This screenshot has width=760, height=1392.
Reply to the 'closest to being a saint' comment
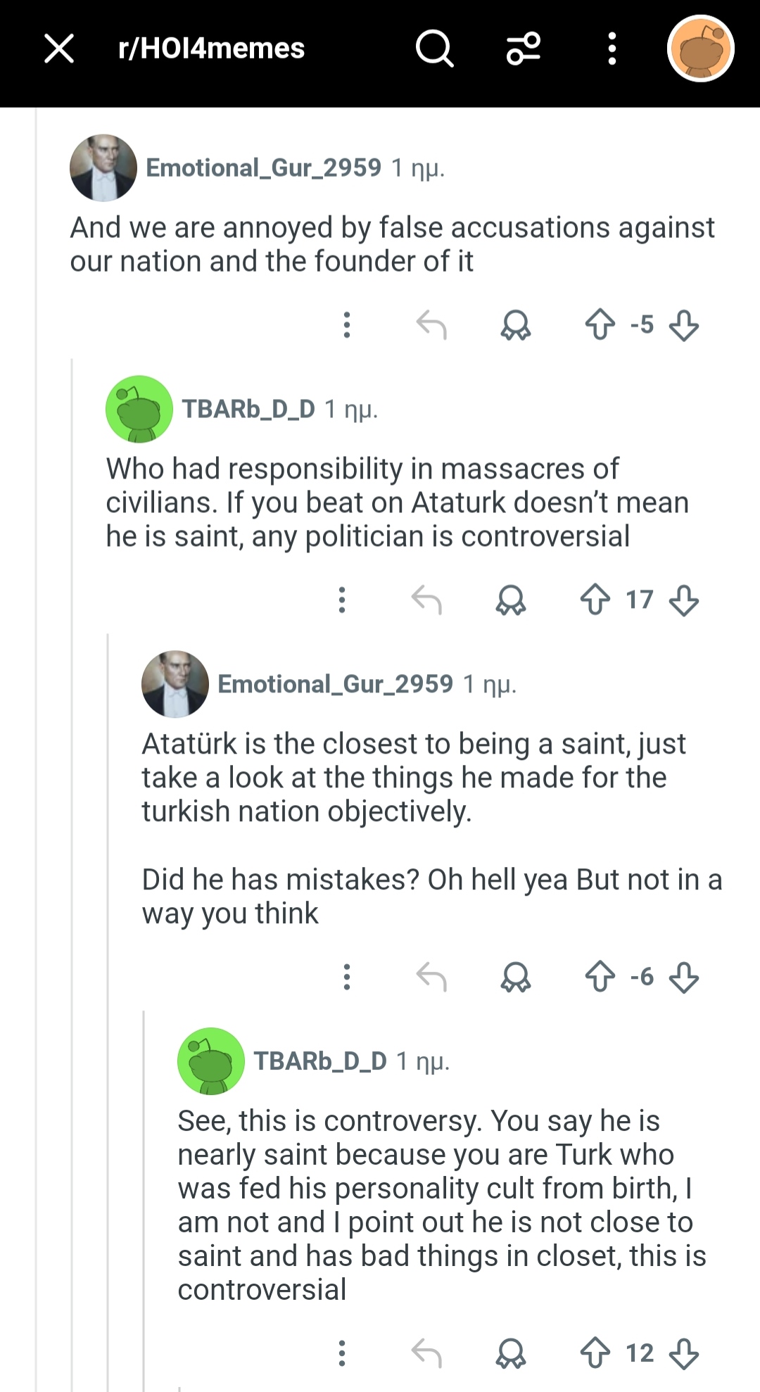coord(431,977)
